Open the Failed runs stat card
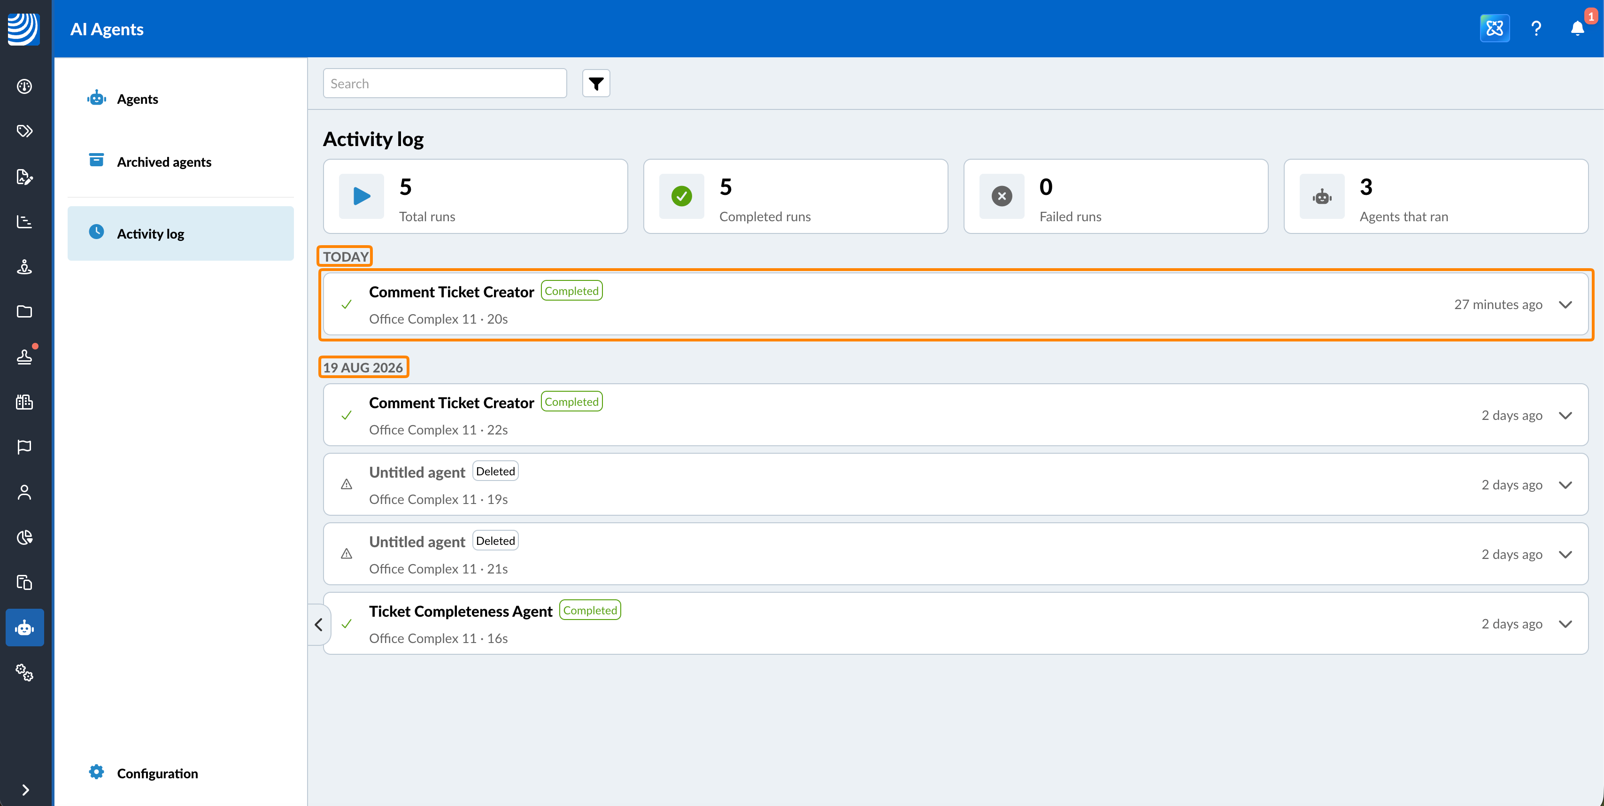1604x806 pixels. click(x=1115, y=196)
